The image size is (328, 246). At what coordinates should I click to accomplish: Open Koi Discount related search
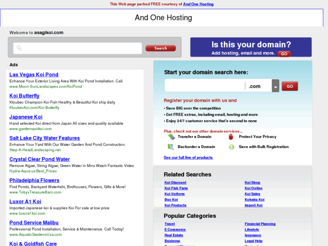[176, 182]
